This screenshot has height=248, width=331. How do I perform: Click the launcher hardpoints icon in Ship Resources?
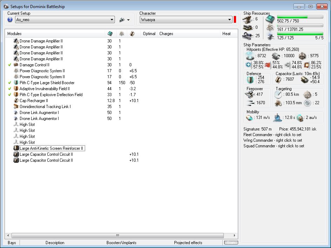point(247,27)
